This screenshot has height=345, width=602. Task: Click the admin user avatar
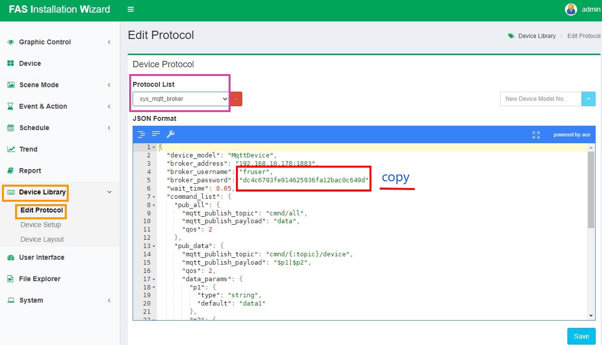click(570, 9)
